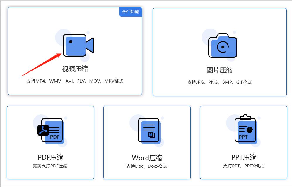Click the 热门功能 badge
The height and width of the screenshot is (187, 292).
[131, 12]
